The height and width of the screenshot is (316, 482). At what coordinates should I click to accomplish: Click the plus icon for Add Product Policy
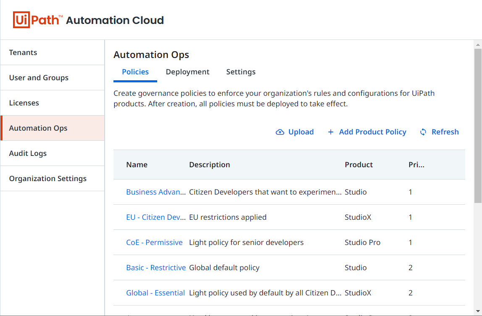(330, 132)
